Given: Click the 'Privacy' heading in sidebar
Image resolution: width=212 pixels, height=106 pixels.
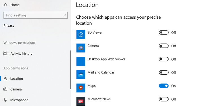Looking at the screenshot, I should 9,25.
